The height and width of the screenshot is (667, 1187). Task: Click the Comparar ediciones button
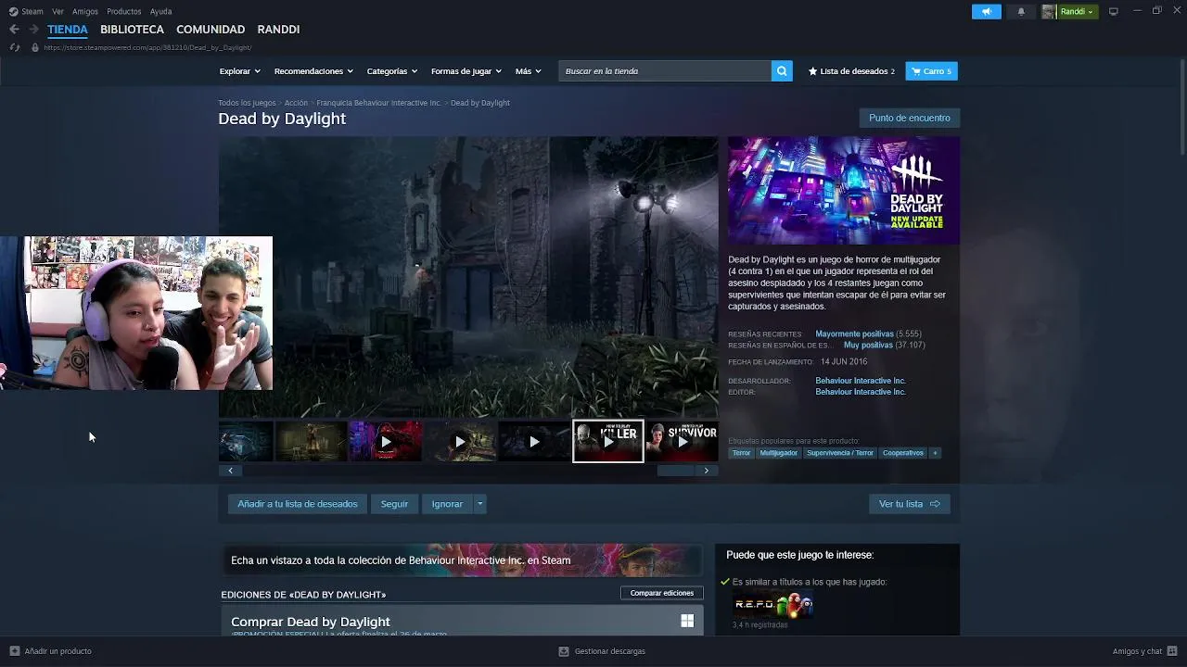coord(662,593)
